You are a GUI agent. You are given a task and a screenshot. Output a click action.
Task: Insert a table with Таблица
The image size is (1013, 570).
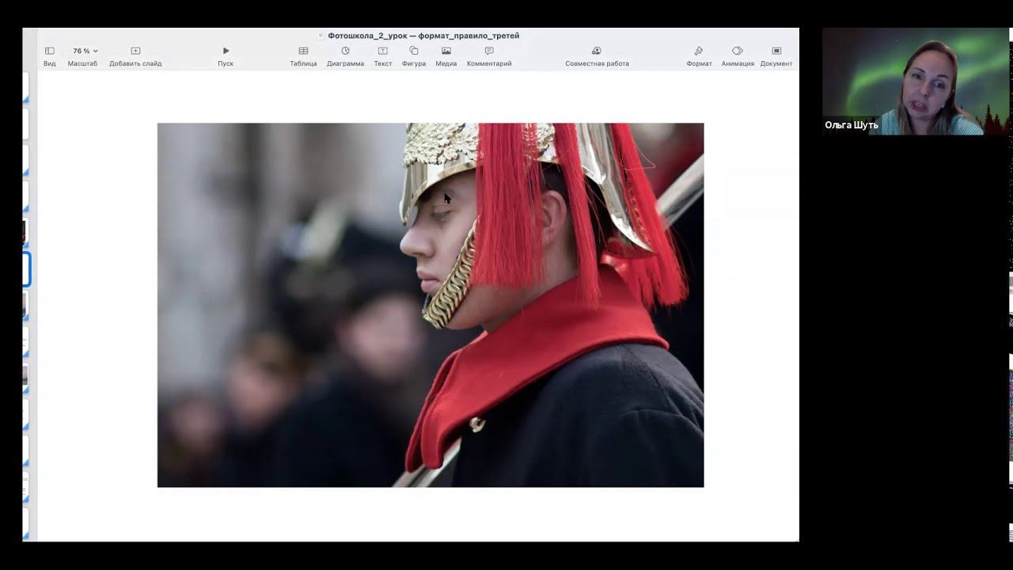coord(303,55)
